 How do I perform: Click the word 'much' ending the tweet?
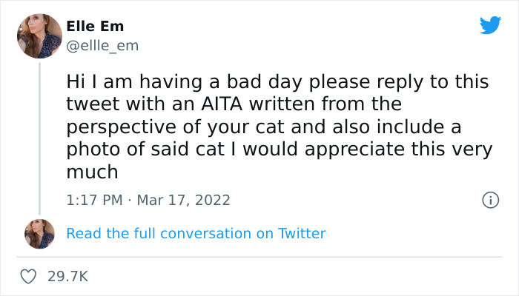tap(92, 172)
